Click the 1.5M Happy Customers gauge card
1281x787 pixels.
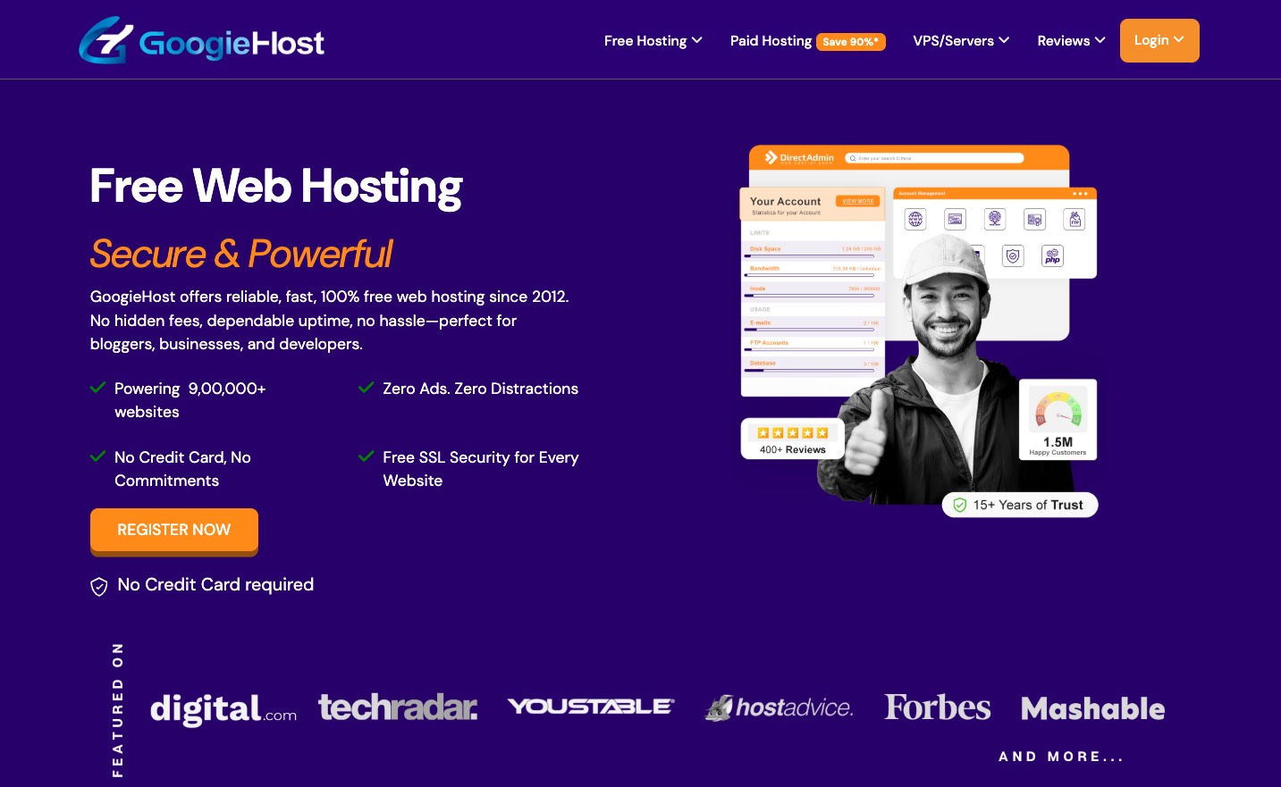[1058, 420]
